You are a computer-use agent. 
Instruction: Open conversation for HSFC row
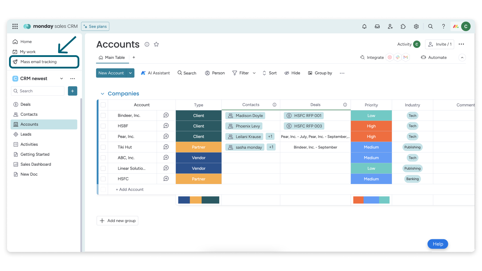point(166,179)
